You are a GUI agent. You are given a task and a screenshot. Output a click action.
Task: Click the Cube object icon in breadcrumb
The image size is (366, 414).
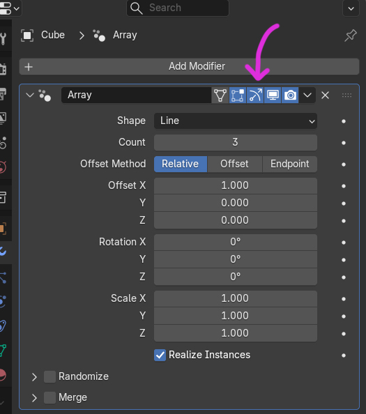click(27, 36)
